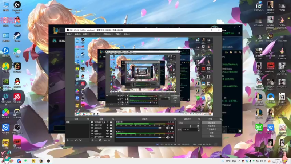Move source down with the arrow icon

[109, 140]
